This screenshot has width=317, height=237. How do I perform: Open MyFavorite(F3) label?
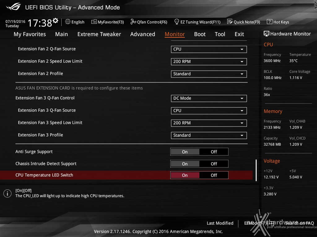pos(111,22)
